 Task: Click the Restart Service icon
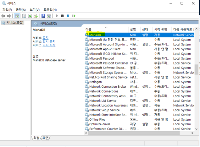click(x=74, y=16)
